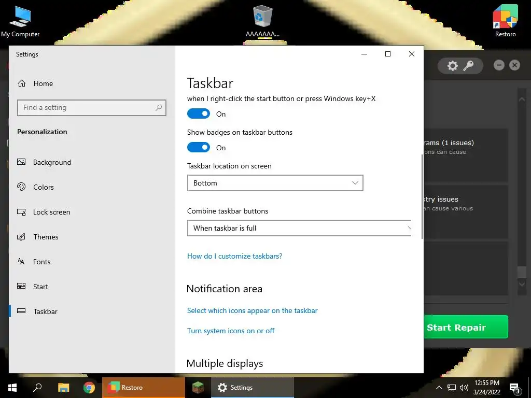Open Taskbar location on screen dropdown
Image resolution: width=531 pixels, height=398 pixels.
275,183
